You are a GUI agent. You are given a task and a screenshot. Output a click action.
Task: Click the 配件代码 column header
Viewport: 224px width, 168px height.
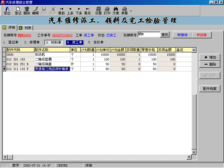pos(20,50)
